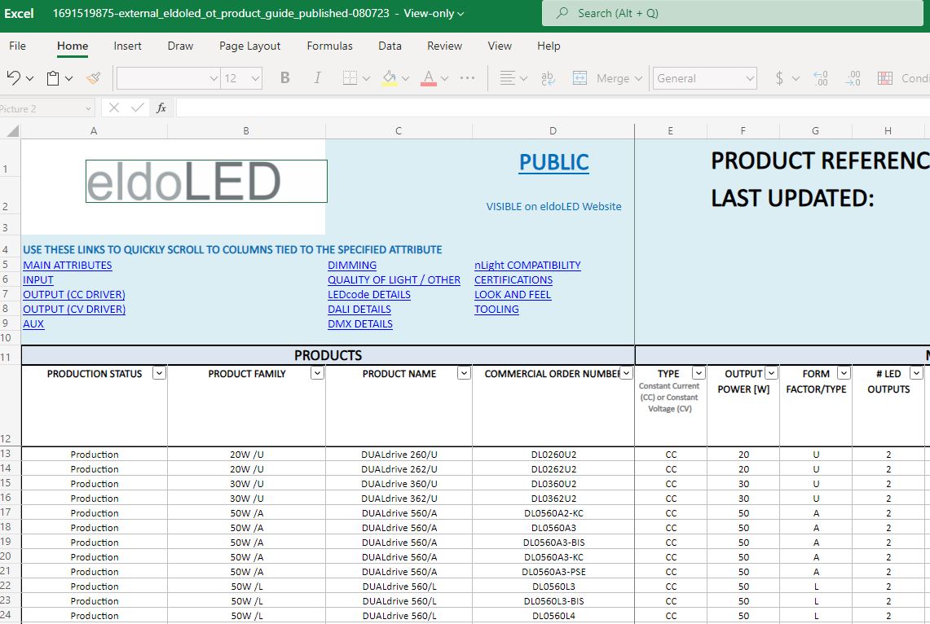Image resolution: width=930 pixels, height=624 pixels.
Task: Click the PUBLIC heading link
Action: [554, 162]
